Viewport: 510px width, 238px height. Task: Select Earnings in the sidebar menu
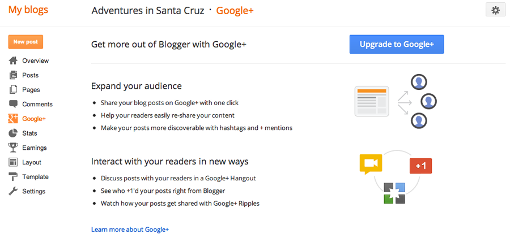(34, 148)
